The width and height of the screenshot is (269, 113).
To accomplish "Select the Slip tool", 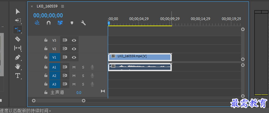I will coord(17,48).
